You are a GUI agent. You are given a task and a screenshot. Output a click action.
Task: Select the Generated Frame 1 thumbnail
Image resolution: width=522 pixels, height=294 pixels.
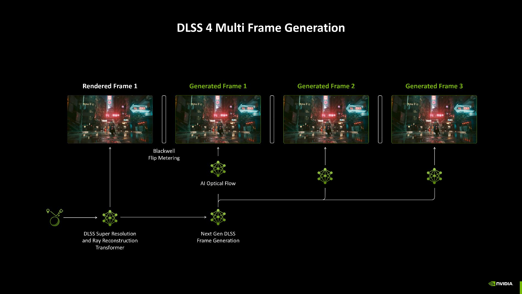point(218,119)
